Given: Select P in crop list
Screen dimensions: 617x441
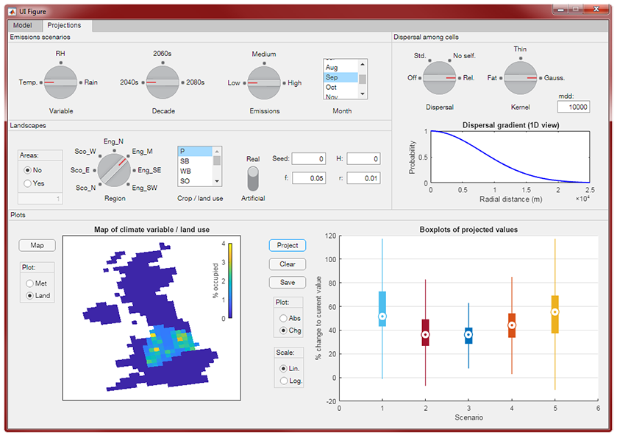Looking at the screenshot, I should coord(196,152).
